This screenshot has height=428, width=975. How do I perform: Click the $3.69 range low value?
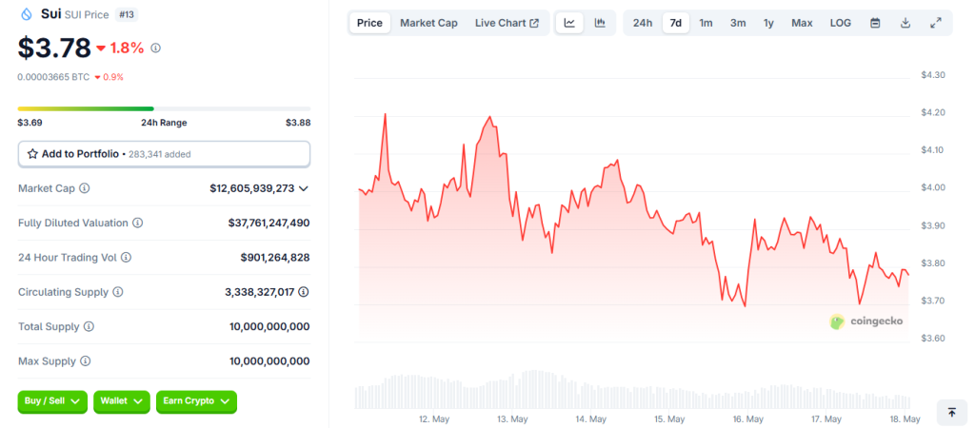[x=30, y=123]
